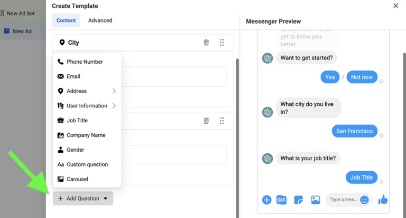Click the City question text input box

[x=173, y=77]
